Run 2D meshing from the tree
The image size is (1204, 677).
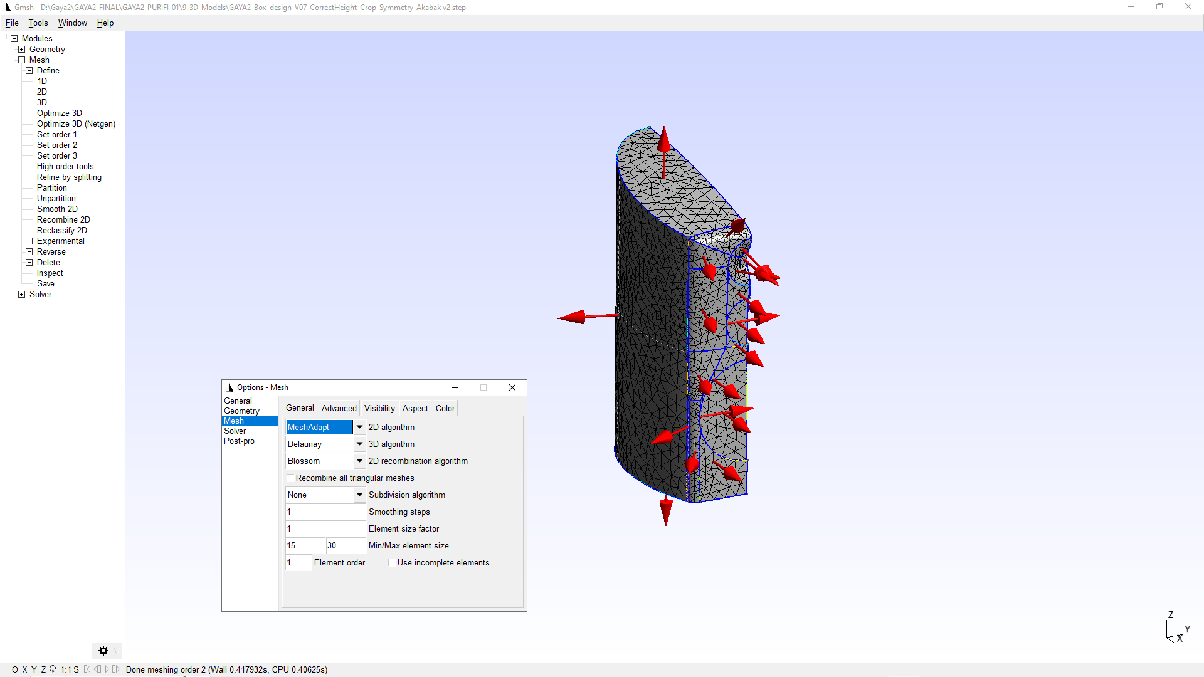pos(42,92)
